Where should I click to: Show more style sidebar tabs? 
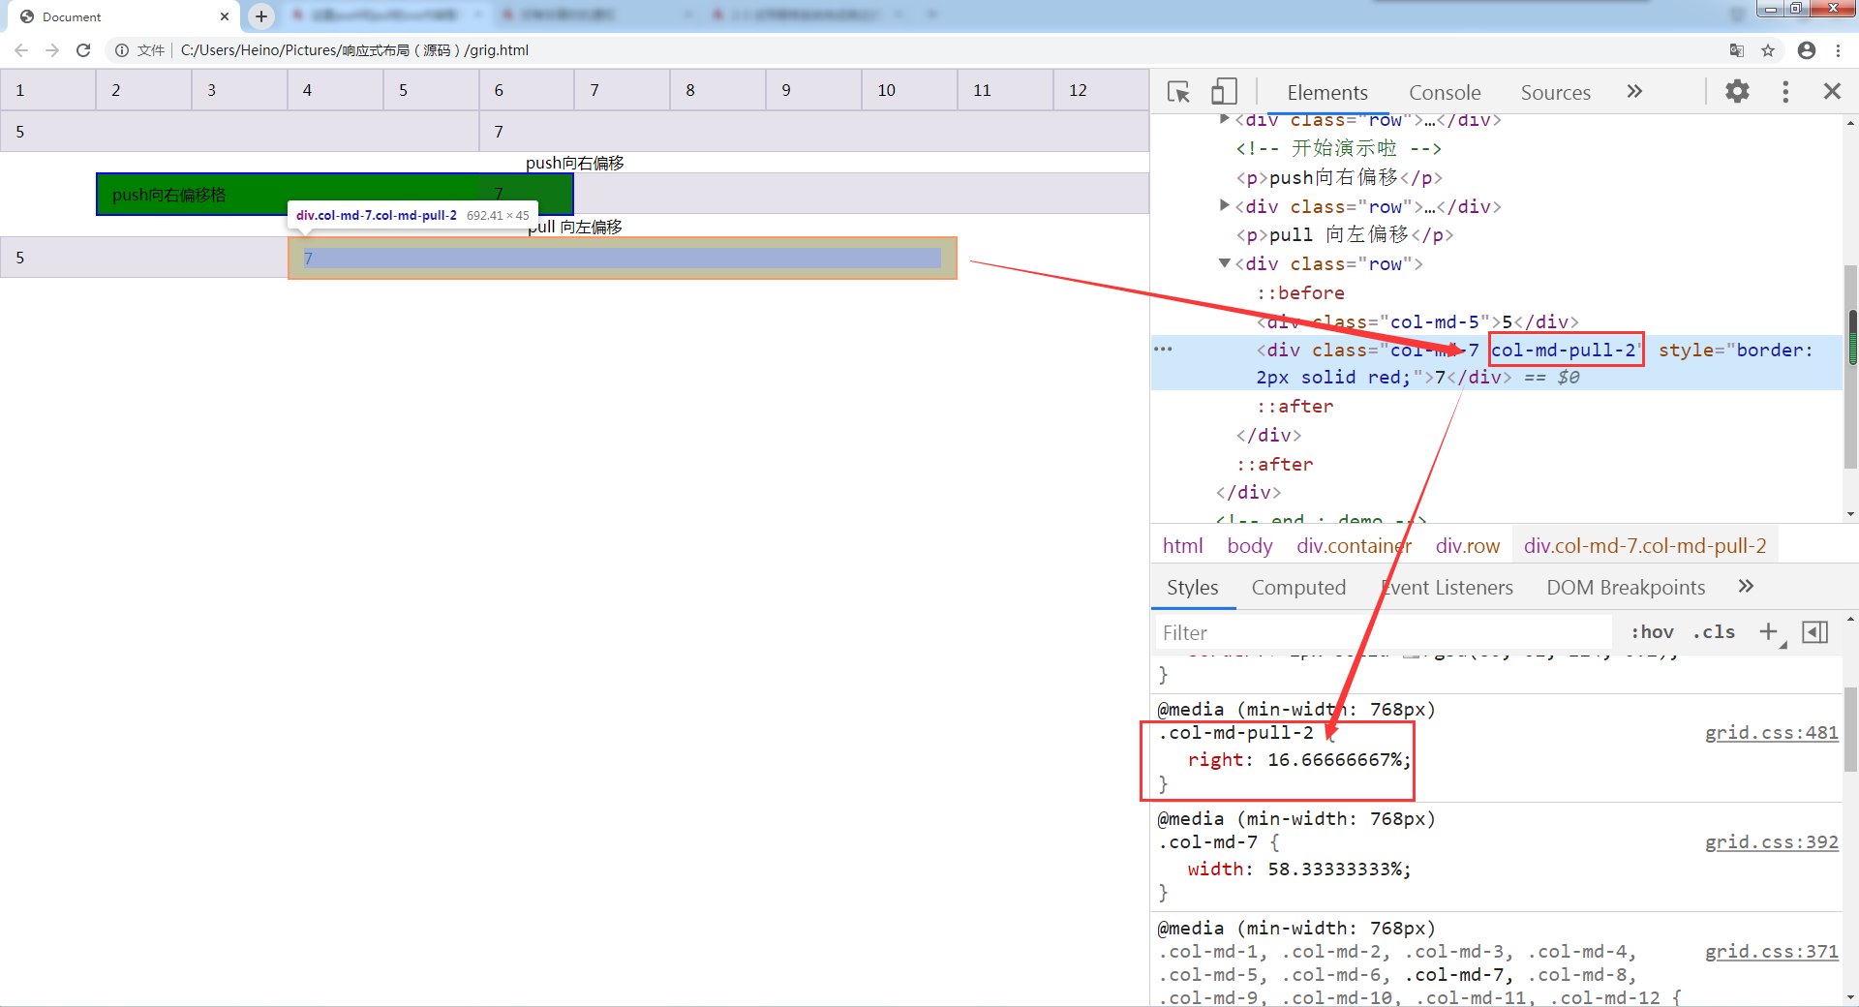(x=1746, y=586)
